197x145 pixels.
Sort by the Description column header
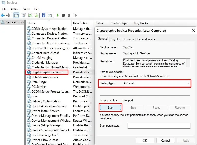click(82, 23)
